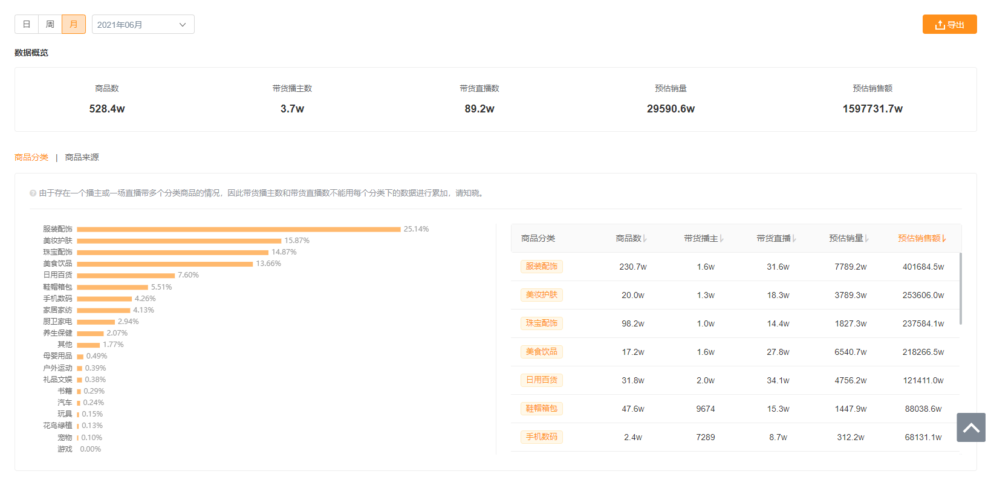Click the 218266.5w sales cell

(x=923, y=352)
